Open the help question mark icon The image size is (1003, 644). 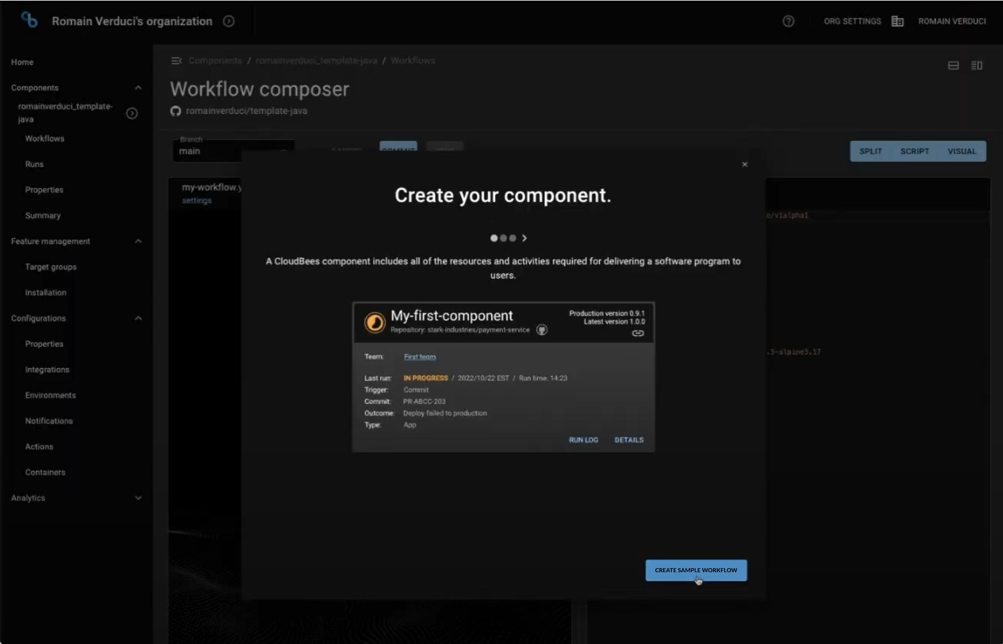[x=788, y=21]
